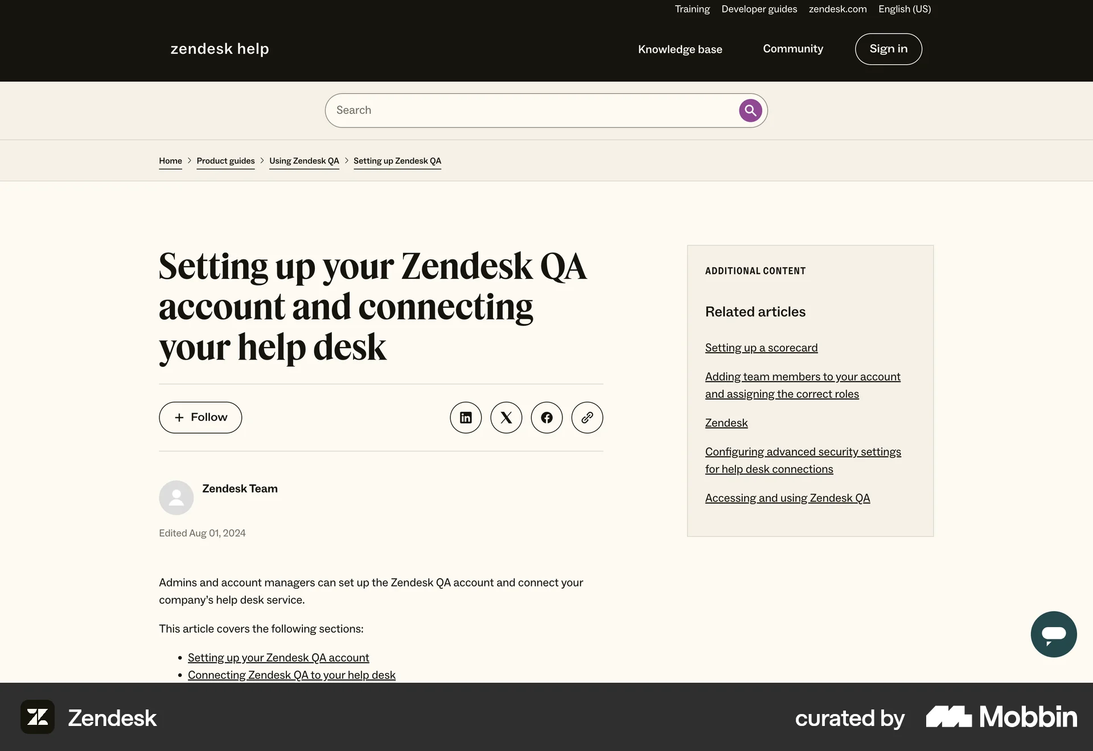This screenshot has height=751, width=1093.
Task: Navigate to Using Zendesk QA breadcrumb
Action: coord(304,160)
